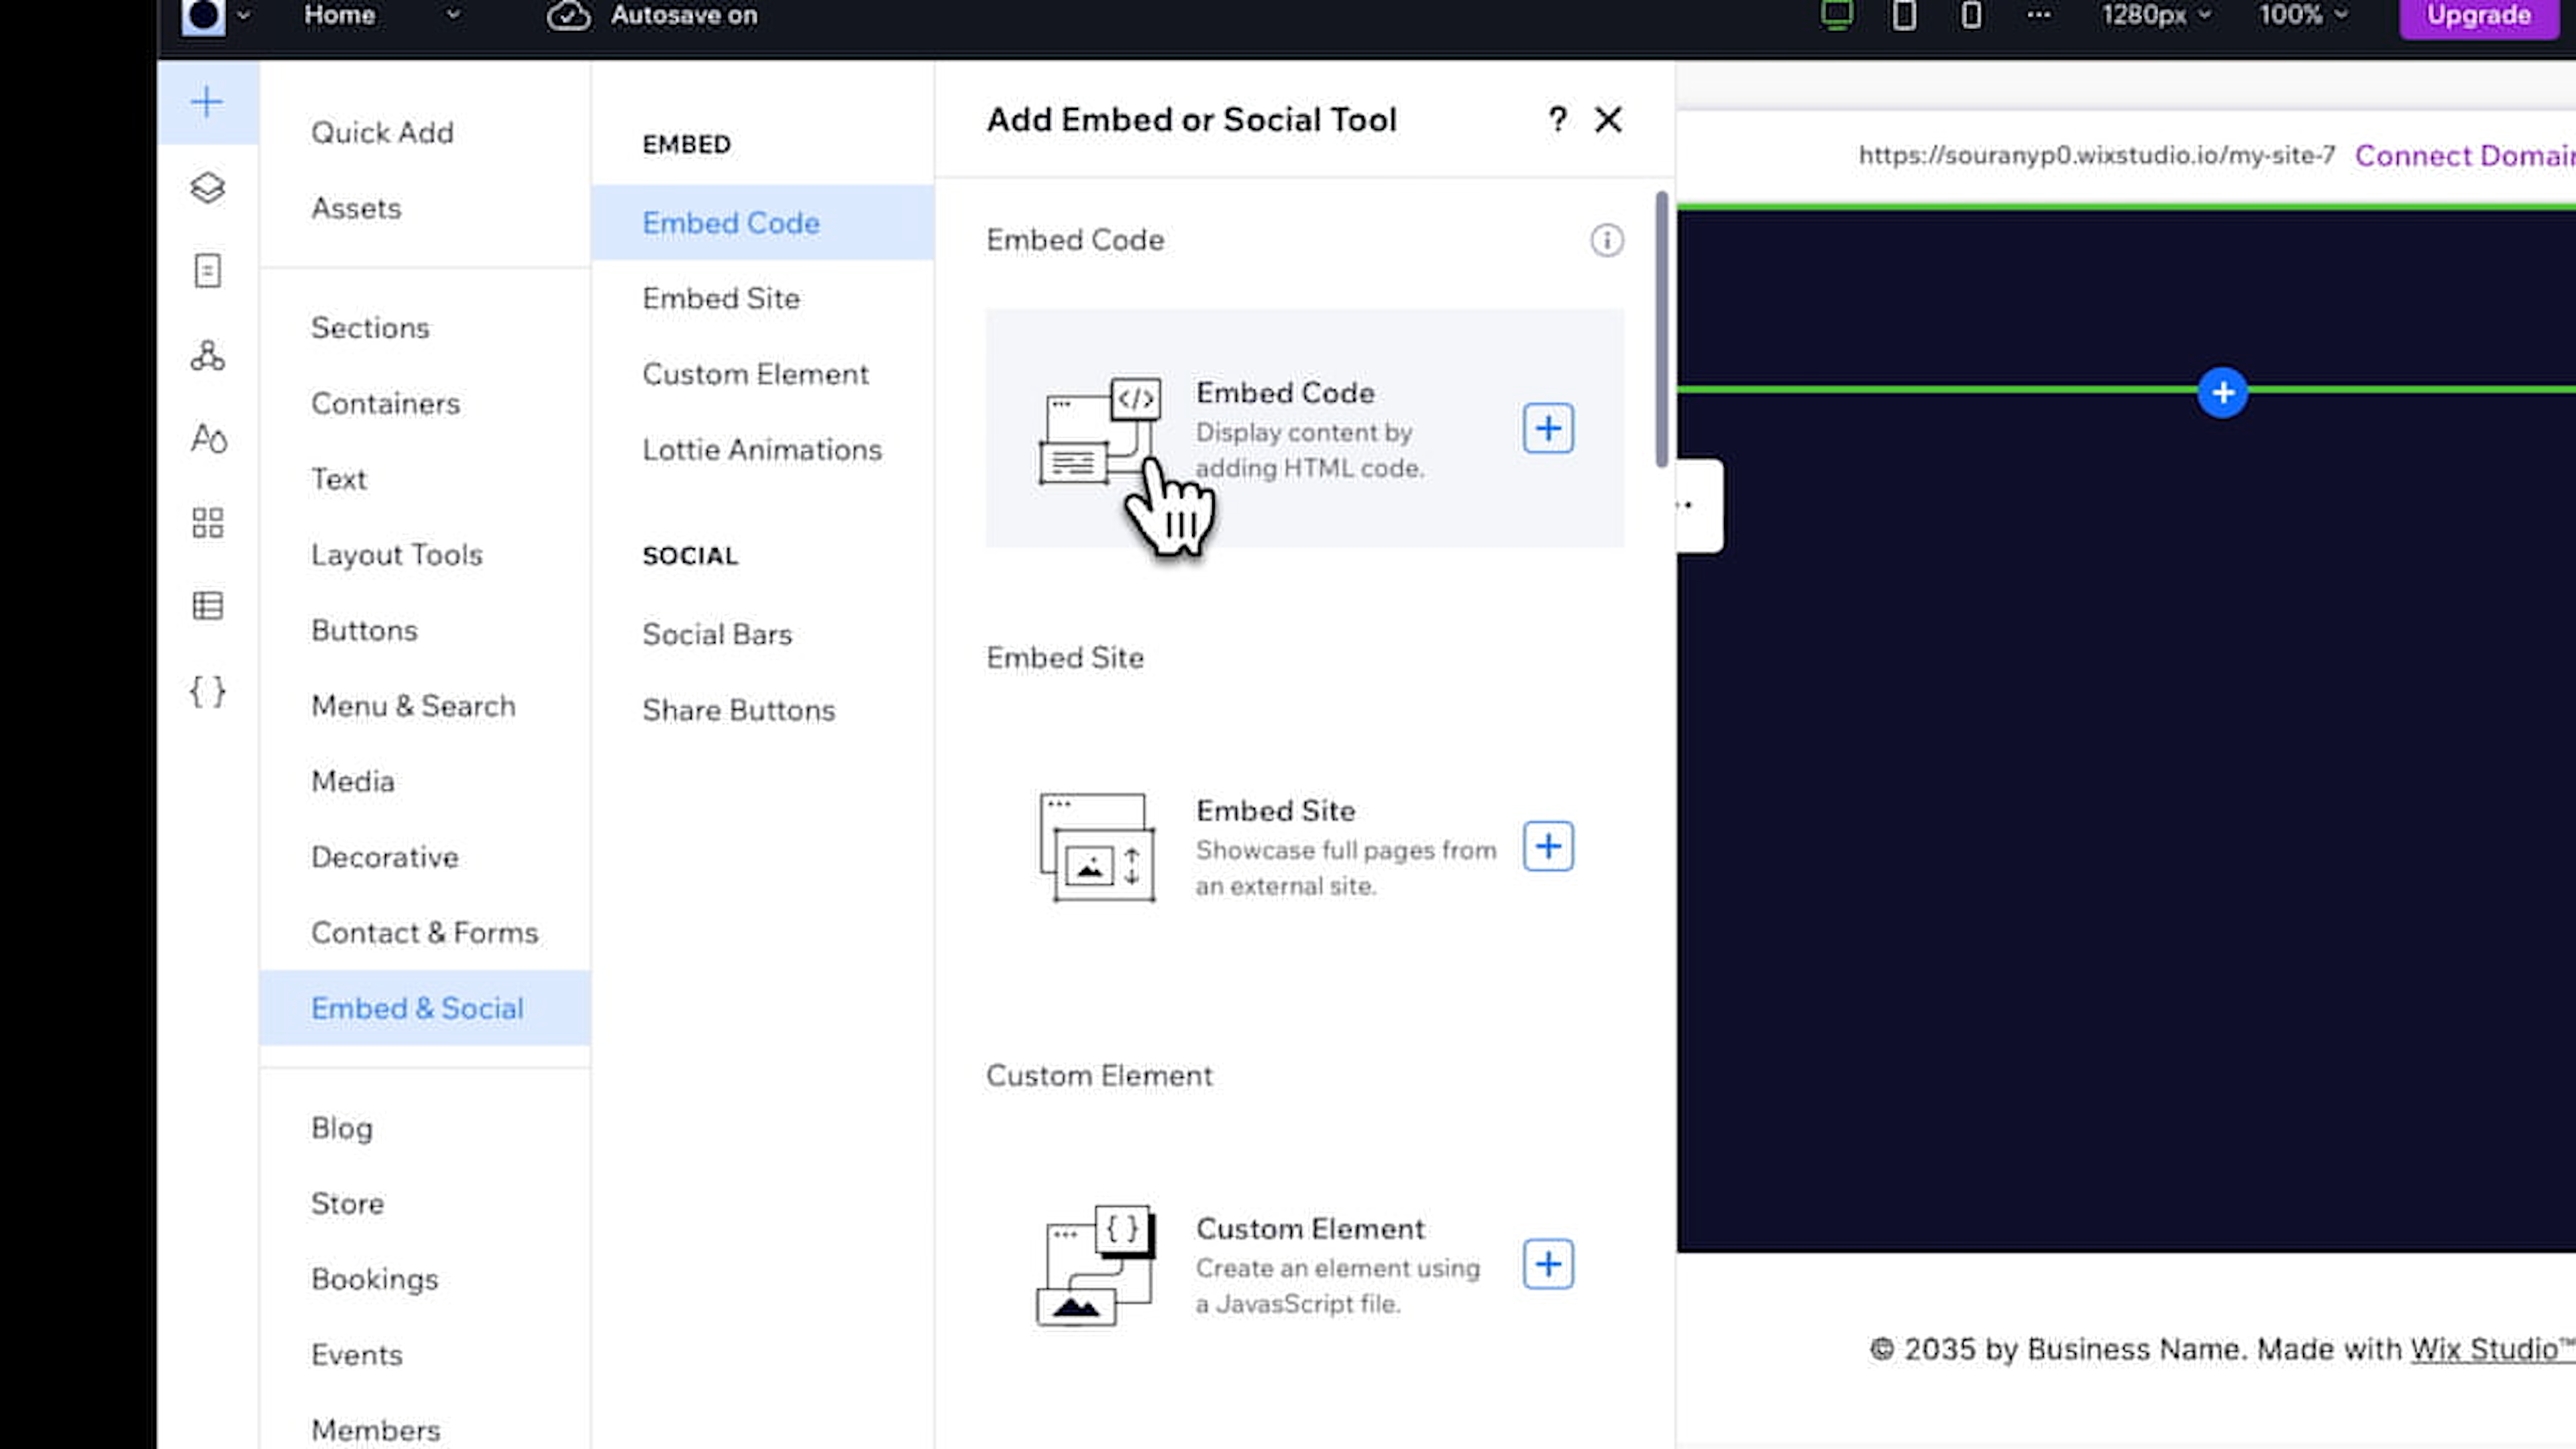Click the help question mark icon
2576x1449 pixels.
[x=1556, y=120]
